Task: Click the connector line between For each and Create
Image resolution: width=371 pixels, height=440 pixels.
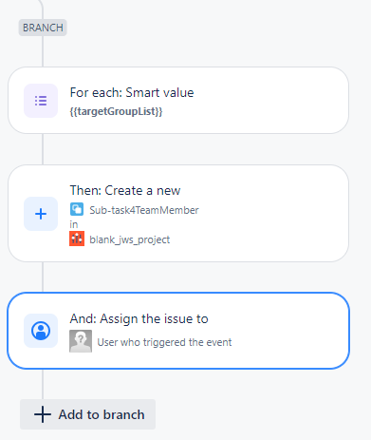Action: coord(43,149)
